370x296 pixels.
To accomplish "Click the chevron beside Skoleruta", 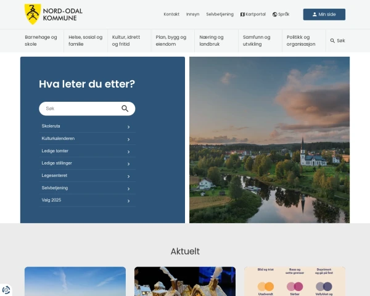I will [129, 127].
